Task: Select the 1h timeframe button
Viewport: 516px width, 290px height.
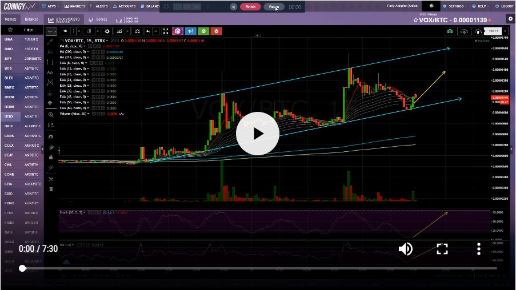Action: pyautogui.click(x=65, y=31)
